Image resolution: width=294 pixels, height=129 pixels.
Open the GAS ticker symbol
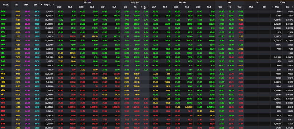[3, 61]
